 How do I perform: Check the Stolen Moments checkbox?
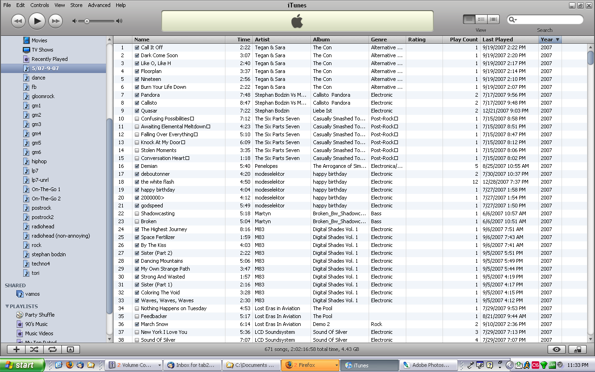pyautogui.click(x=137, y=150)
